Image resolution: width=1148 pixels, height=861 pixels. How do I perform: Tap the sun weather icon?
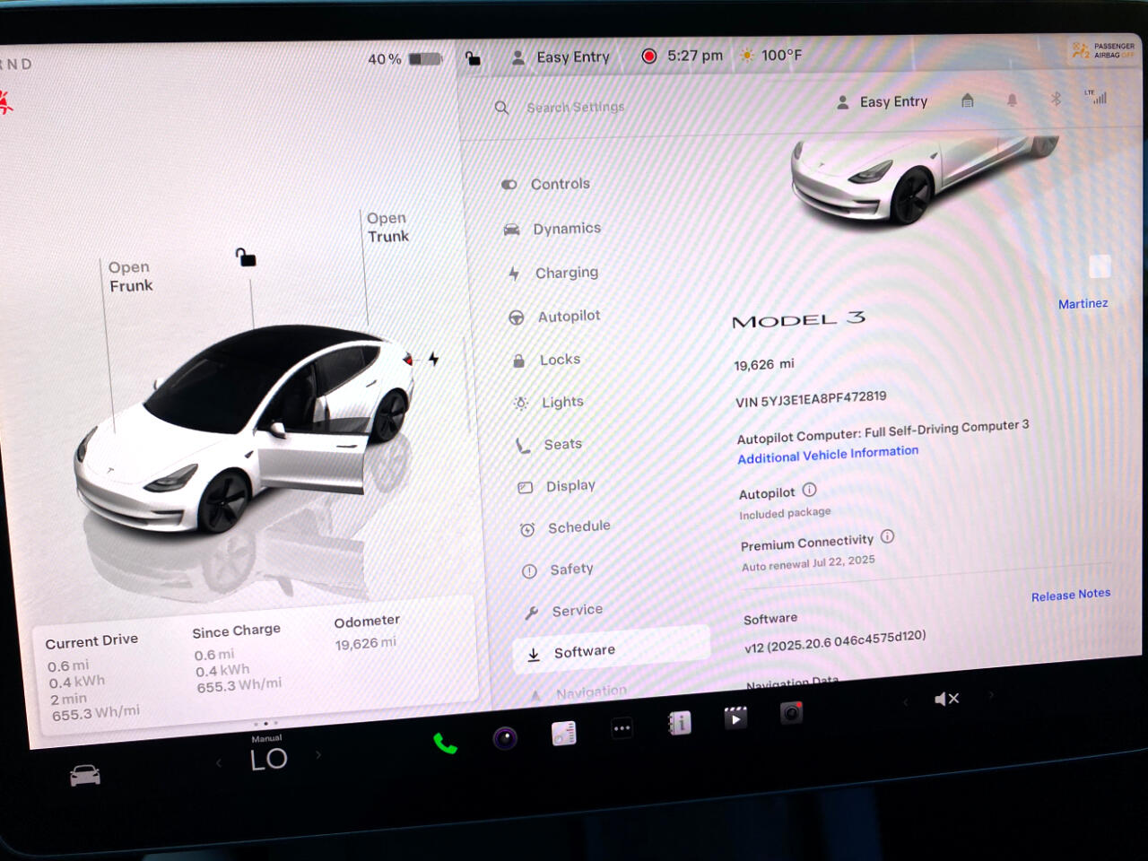point(747,56)
